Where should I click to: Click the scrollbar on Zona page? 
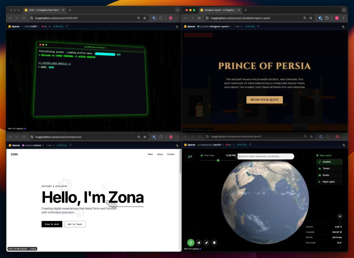coord(180,162)
